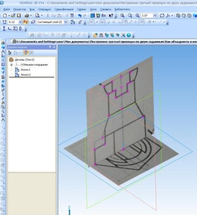The image size is (197, 215).
Task: Click the current step grid icon
Action: (5, 22)
